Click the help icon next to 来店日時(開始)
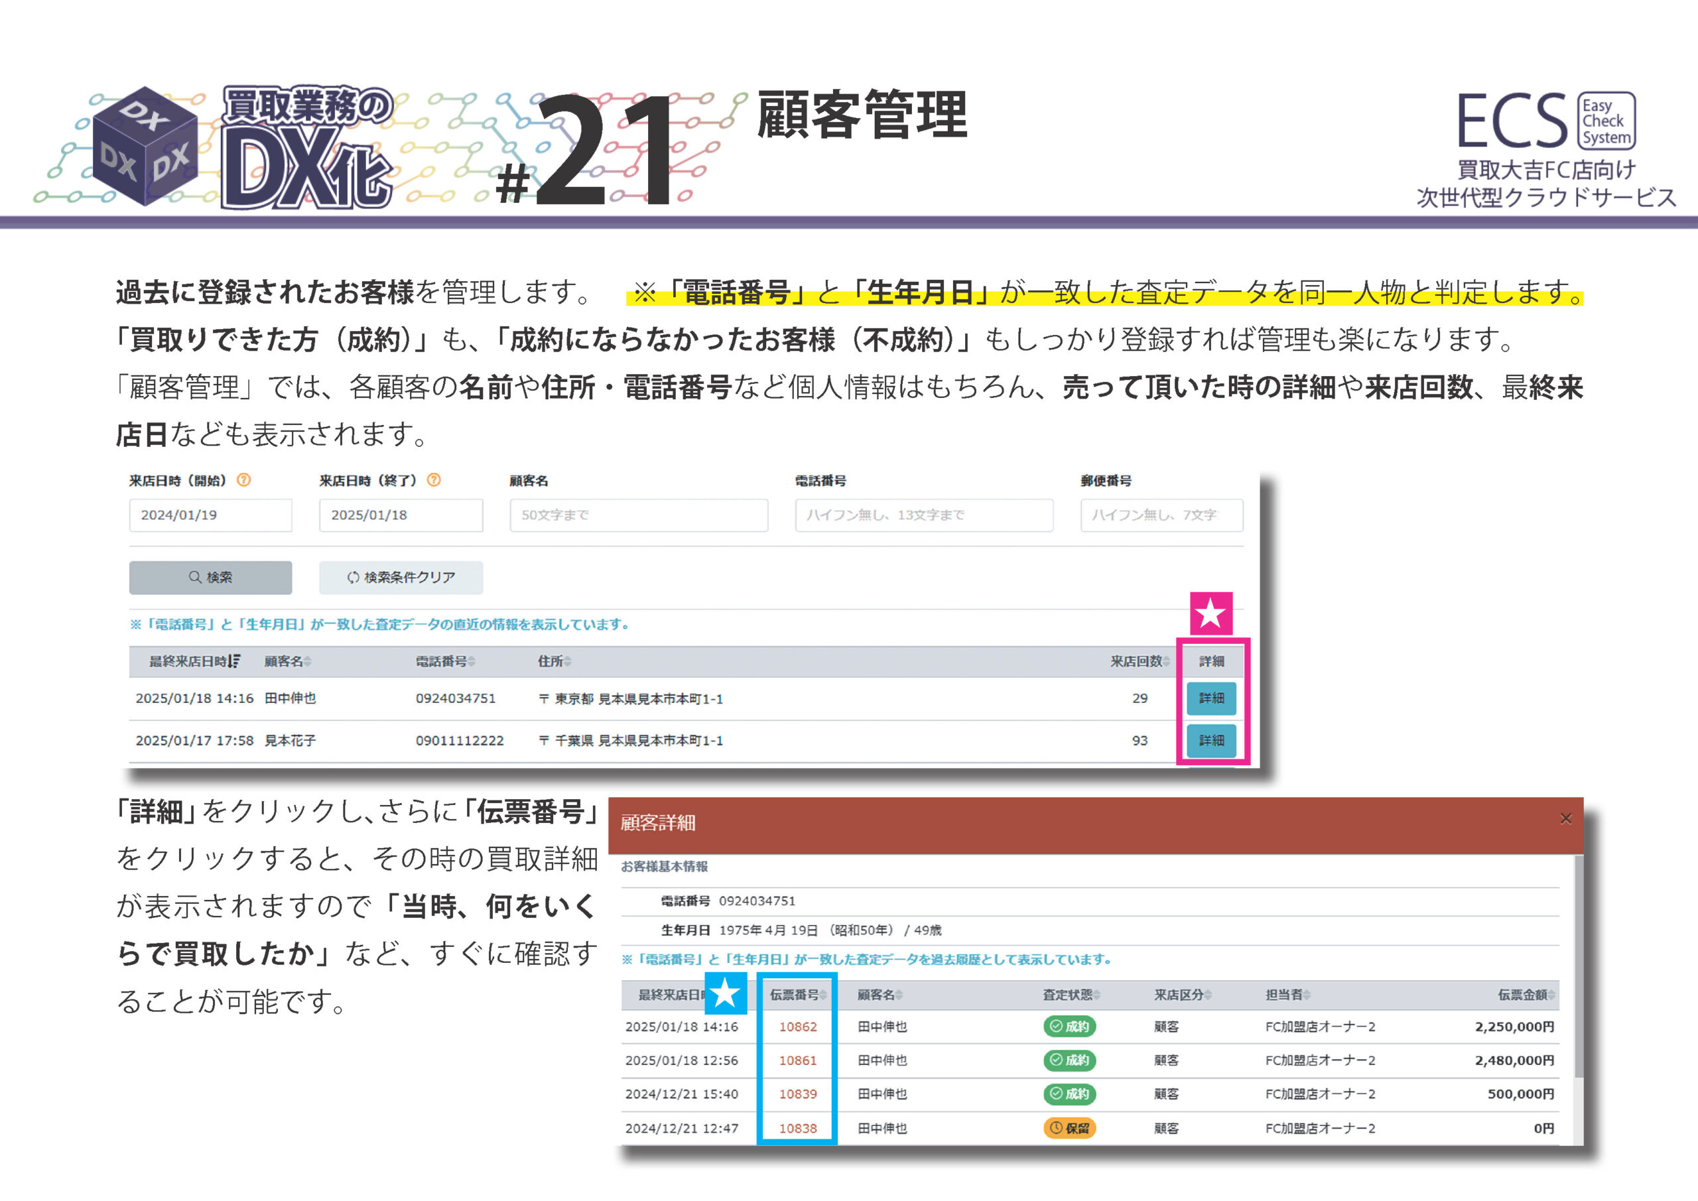The height and width of the screenshot is (1201, 1698). pyautogui.click(x=243, y=480)
